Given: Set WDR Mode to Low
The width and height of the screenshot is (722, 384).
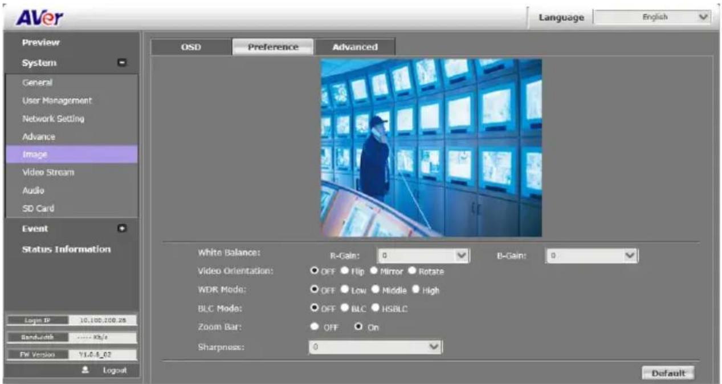Looking at the screenshot, I should pos(344,290).
